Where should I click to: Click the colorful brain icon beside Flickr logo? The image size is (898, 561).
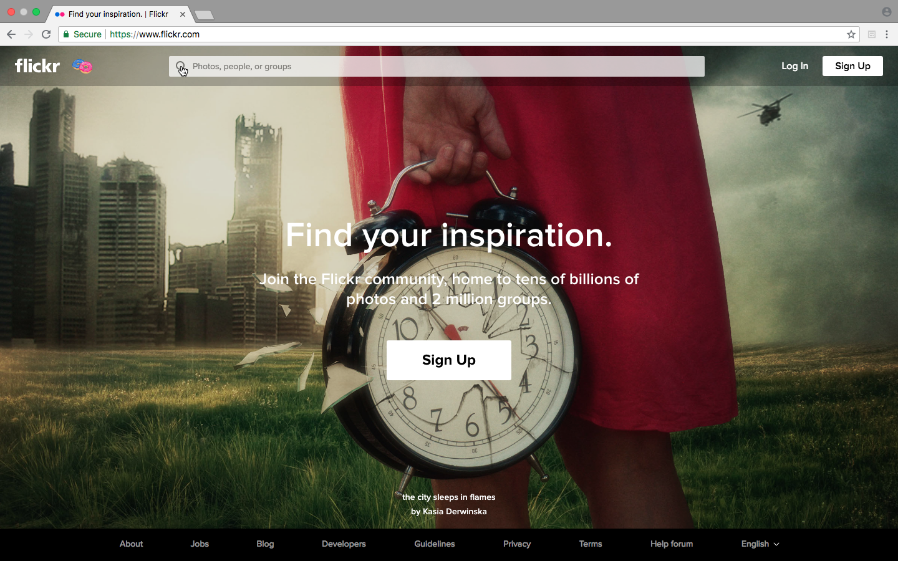82,66
